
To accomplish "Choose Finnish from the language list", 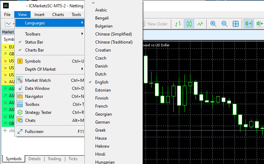I will [x=114, y=98].
